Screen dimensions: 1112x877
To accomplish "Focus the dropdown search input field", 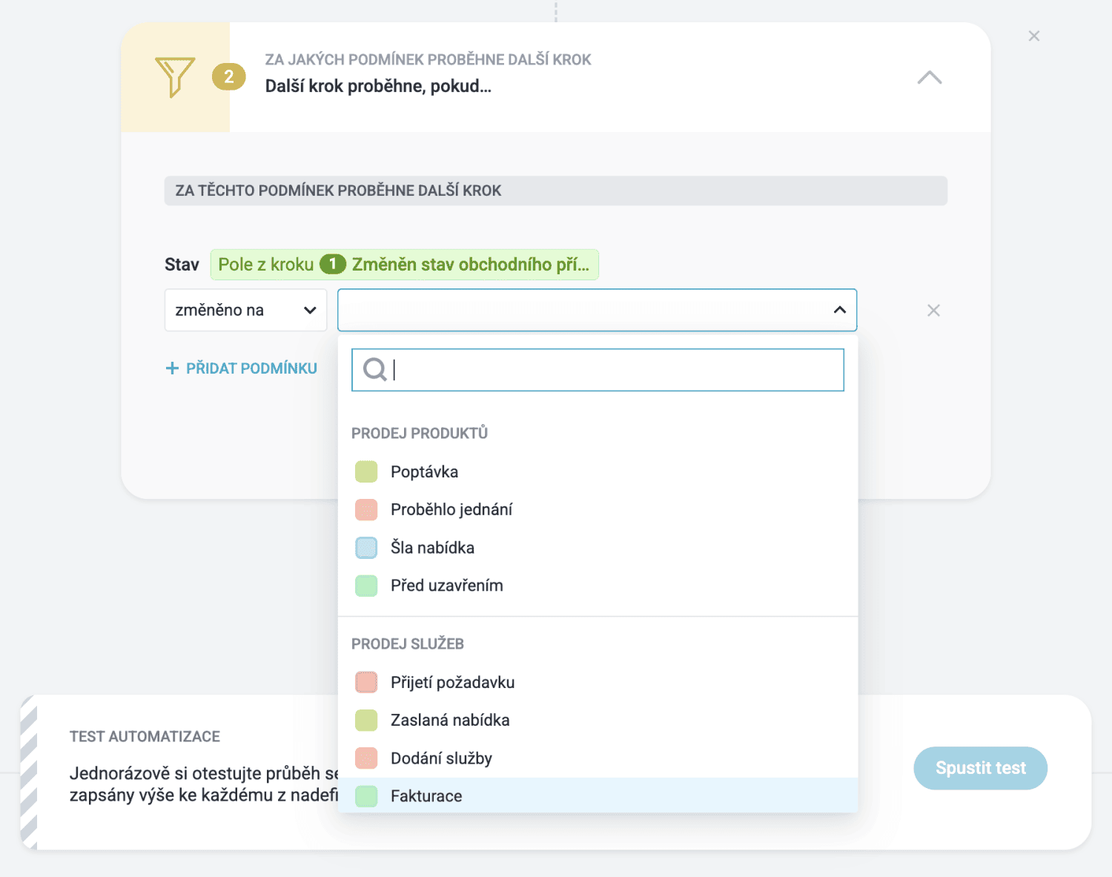I will (x=615, y=370).
